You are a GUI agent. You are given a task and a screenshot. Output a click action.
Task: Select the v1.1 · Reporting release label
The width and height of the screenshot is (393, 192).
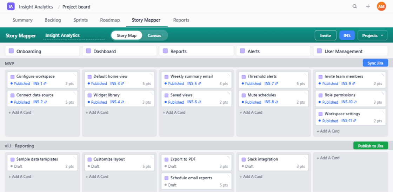(x=20, y=146)
